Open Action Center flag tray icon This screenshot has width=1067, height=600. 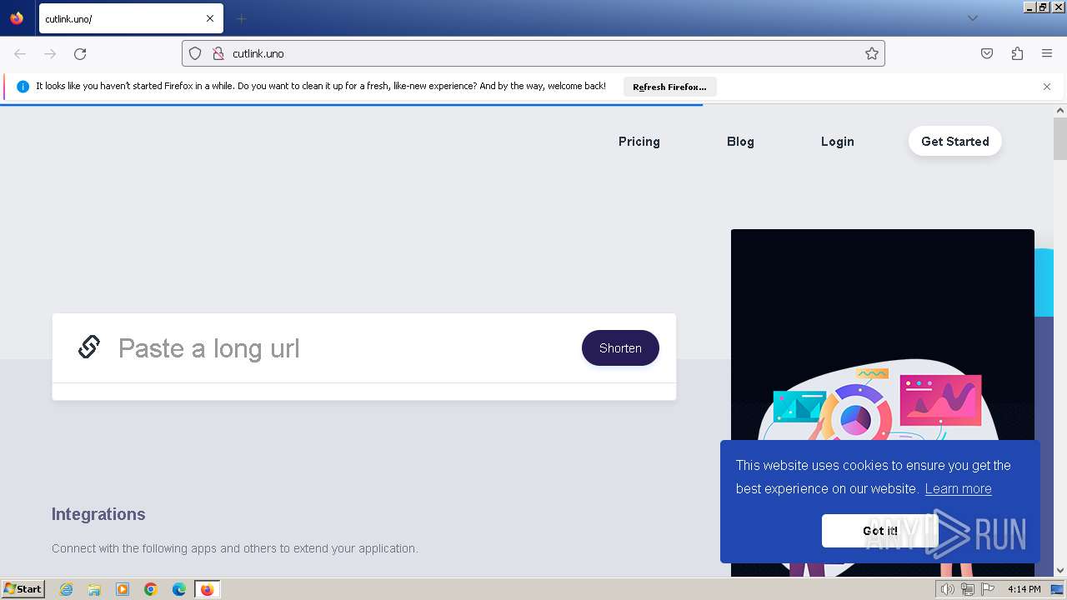[x=988, y=589]
